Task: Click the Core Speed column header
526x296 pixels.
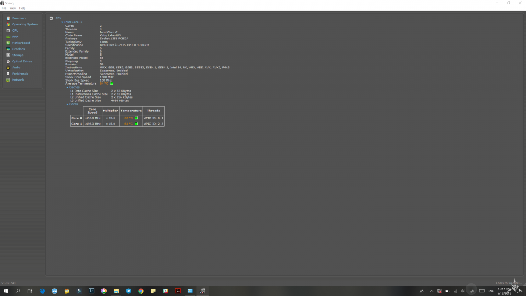Action: tap(92, 111)
